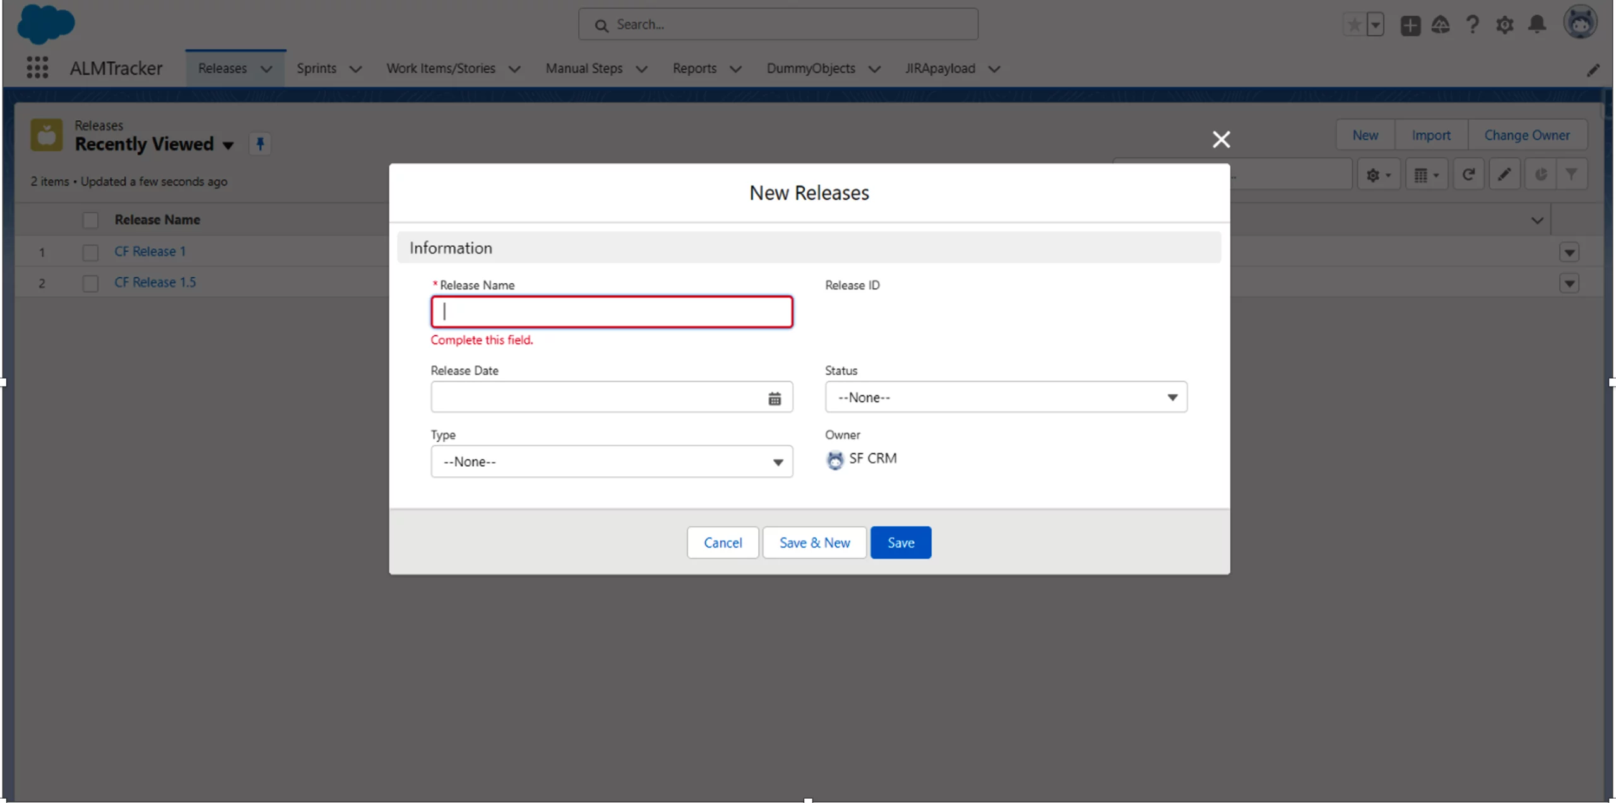Expand the Work Items/Stories chevron

(515, 69)
